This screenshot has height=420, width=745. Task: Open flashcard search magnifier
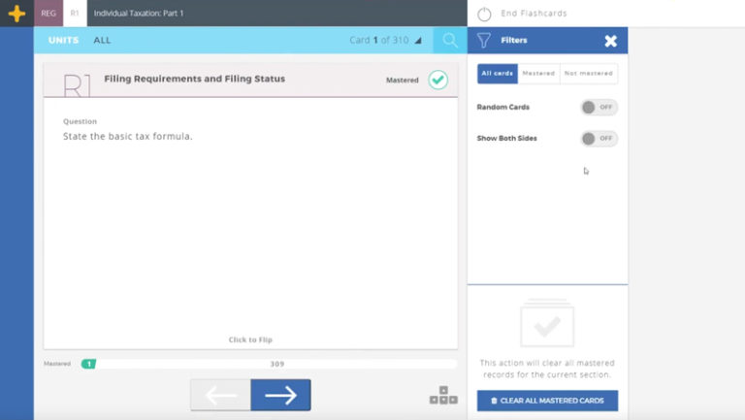click(x=450, y=41)
